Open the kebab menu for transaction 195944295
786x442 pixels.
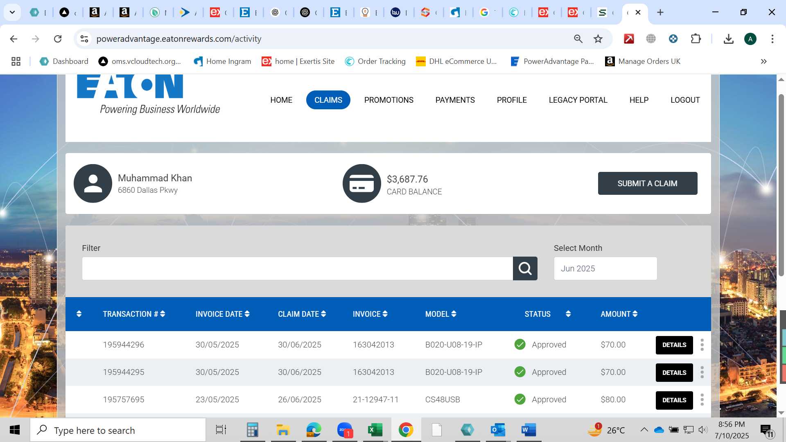pos(702,372)
